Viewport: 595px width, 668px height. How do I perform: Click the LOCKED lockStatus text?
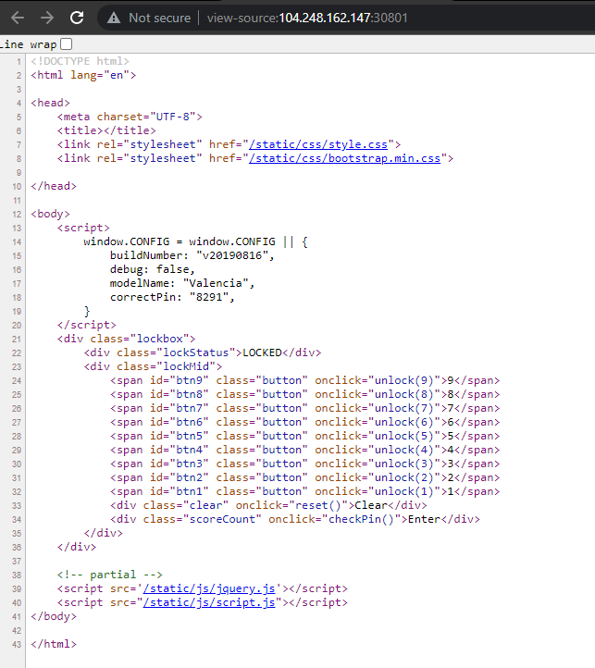pos(262,353)
